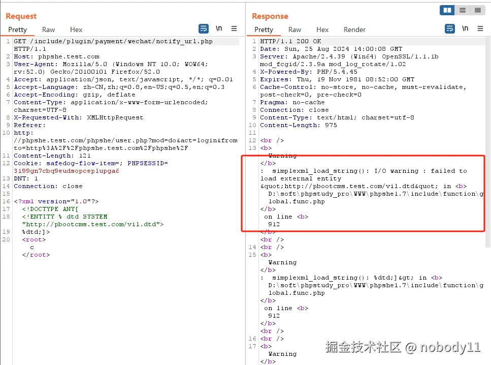Viewport: 491px width, 365px height.
Task: Switch to the Request Pretty tab
Action: pos(18,30)
